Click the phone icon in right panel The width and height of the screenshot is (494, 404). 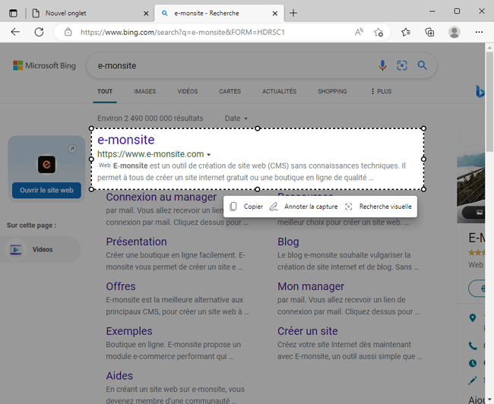(x=473, y=346)
